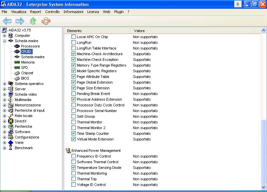Go up one level with green arrow
Image resolution: width=267 pixels, height=192 pixels.
tap(33, 21)
